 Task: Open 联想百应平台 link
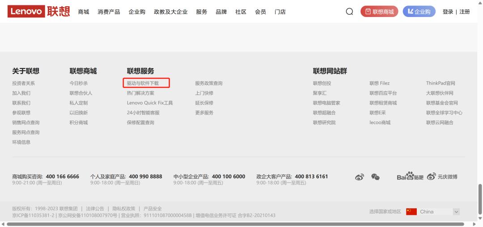(383, 93)
